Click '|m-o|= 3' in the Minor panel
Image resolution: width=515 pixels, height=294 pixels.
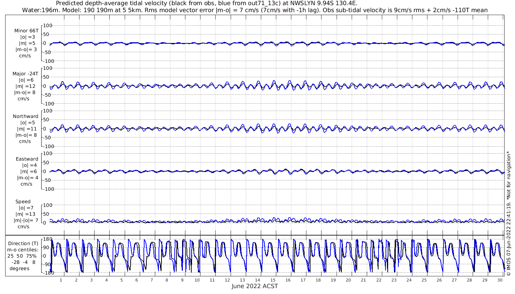[26, 49]
